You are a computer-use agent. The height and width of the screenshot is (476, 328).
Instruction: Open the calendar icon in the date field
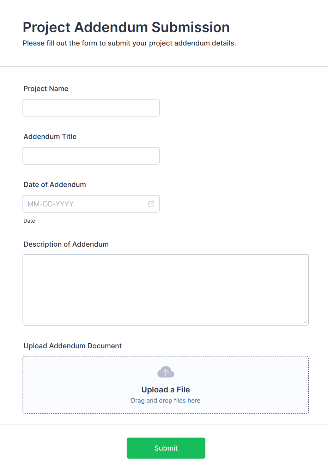tap(151, 204)
